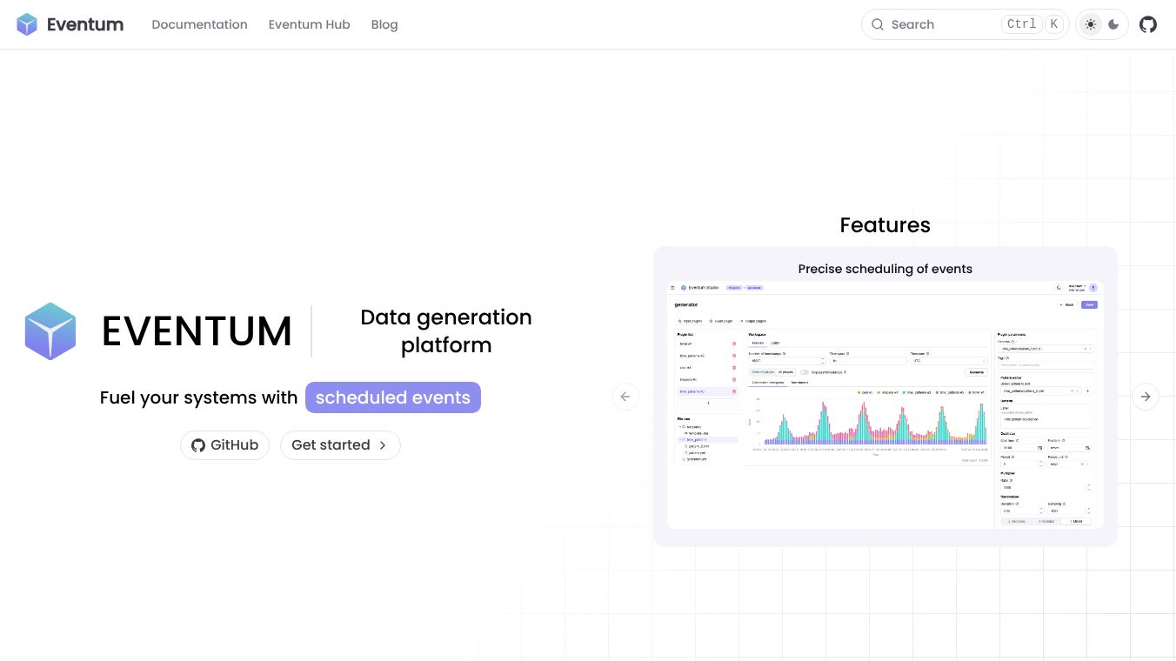Show the previous feature slide
The height and width of the screenshot is (661, 1176).
pyautogui.click(x=625, y=397)
